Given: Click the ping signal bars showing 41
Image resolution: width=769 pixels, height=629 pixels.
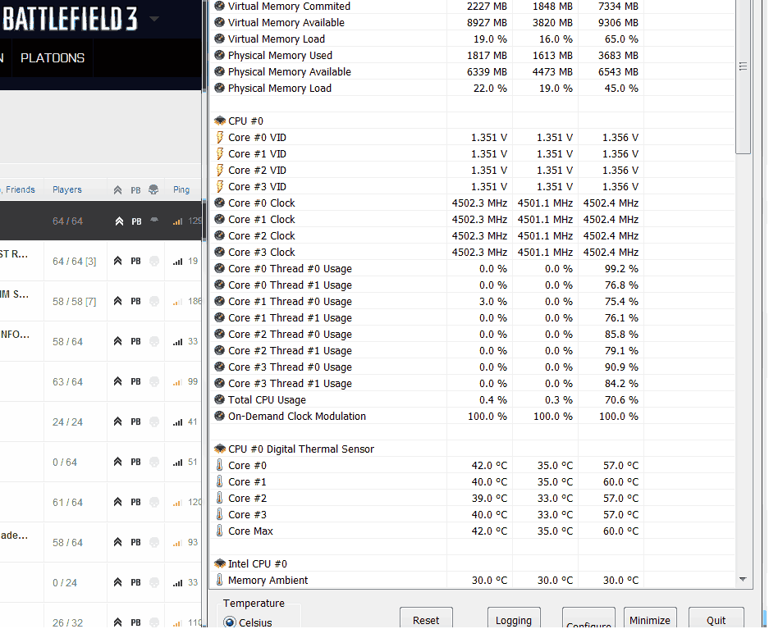Looking at the screenshot, I should [x=177, y=423].
